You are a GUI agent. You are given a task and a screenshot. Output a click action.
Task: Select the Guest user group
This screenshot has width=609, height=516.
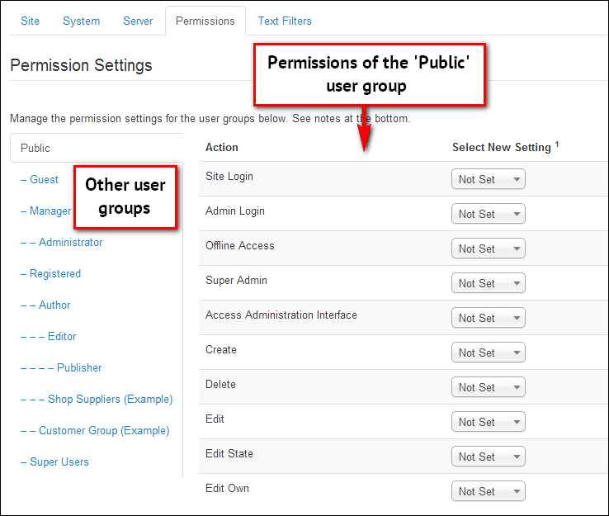point(40,179)
